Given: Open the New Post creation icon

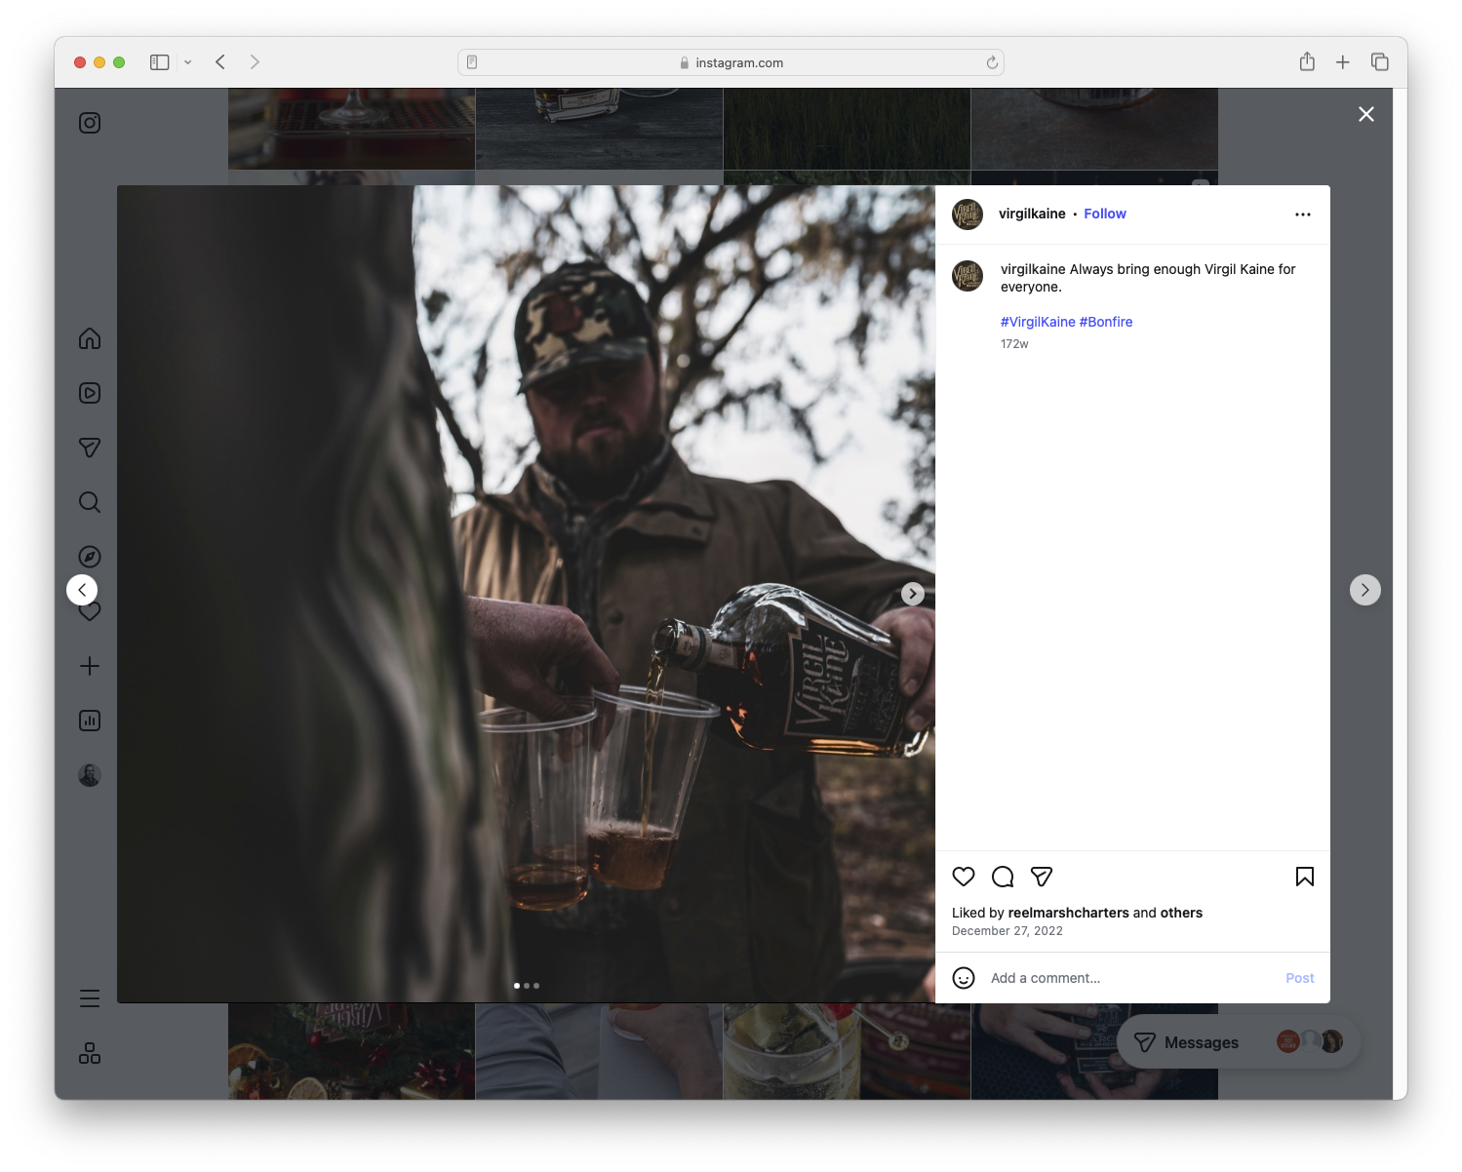Looking at the screenshot, I should [x=89, y=666].
